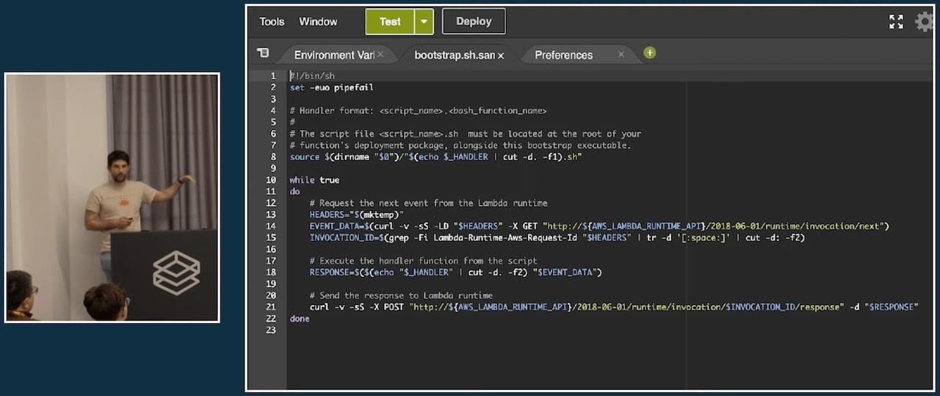This screenshot has height=396, width=940.
Task: Select the bootstrap.sh.san tab
Action: pos(454,55)
